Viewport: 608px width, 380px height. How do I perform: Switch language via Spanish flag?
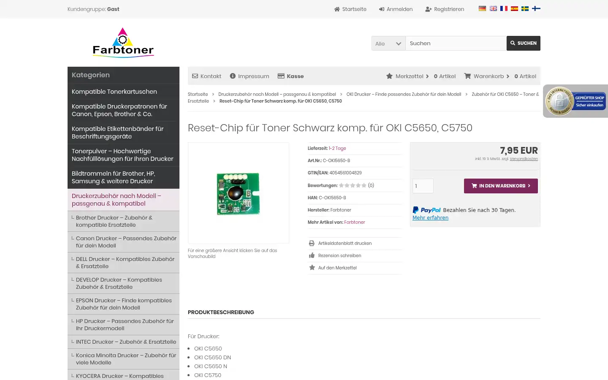[x=514, y=8]
